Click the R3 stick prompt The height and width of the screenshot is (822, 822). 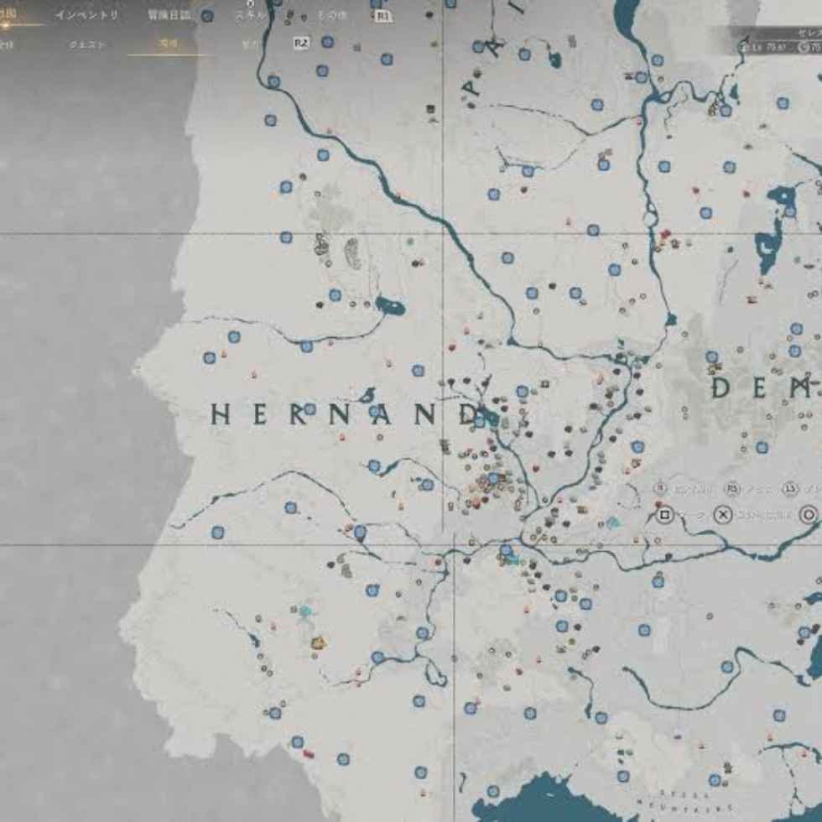(x=732, y=488)
